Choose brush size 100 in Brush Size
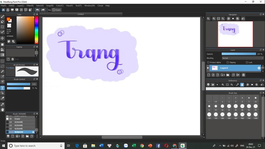 209,115
